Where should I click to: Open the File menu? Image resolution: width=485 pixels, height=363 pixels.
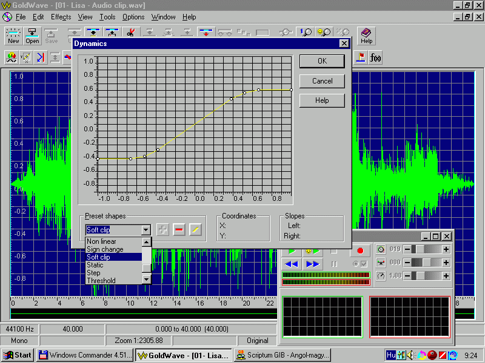coord(21,17)
